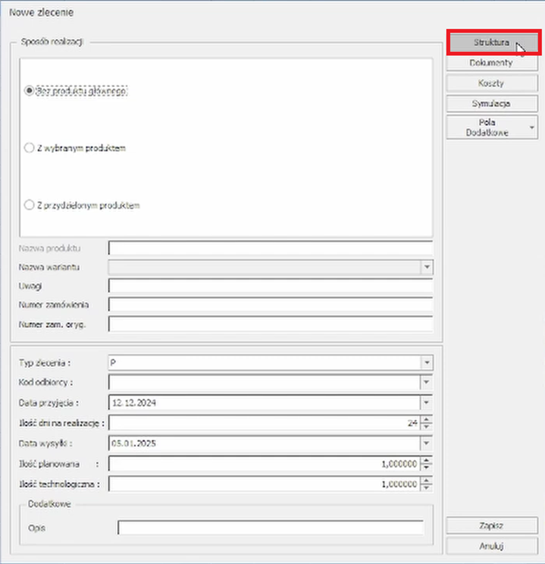The width and height of the screenshot is (545, 564).
Task: Choose "Z przydzielonym produktem" radio option
Action: 29,205
